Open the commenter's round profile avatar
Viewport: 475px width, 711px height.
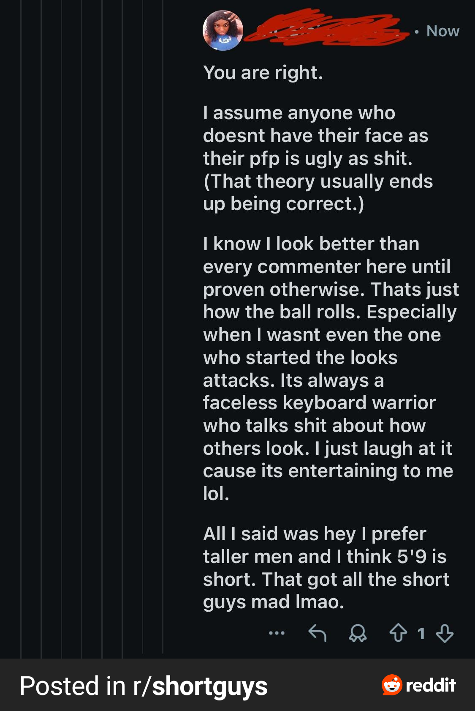coord(223,31)
